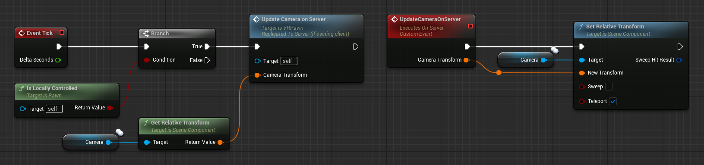Click Camera variable pin next to Set Relative Transform
Screen dimensions: 704x165
544,60
